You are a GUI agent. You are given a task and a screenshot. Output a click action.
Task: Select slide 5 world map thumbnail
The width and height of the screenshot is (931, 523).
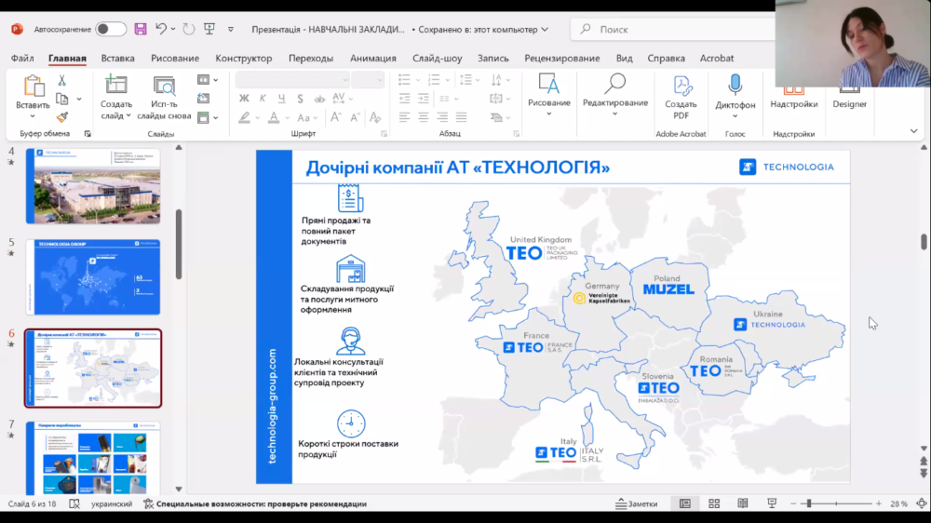(92, 276)
